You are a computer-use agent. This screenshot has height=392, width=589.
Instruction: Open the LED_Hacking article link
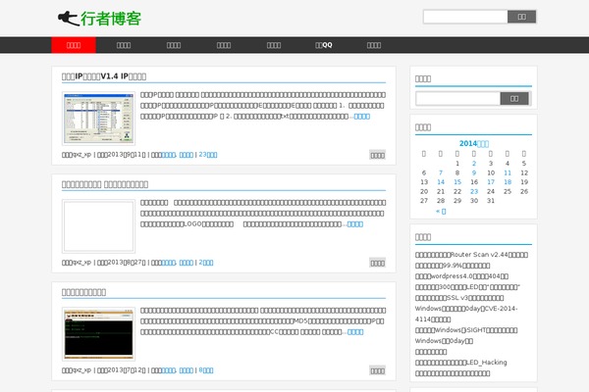(461, 363)
